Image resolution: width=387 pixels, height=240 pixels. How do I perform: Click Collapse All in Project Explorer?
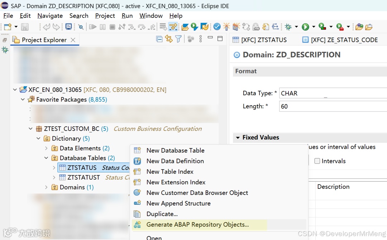click(x=159, y=39)
